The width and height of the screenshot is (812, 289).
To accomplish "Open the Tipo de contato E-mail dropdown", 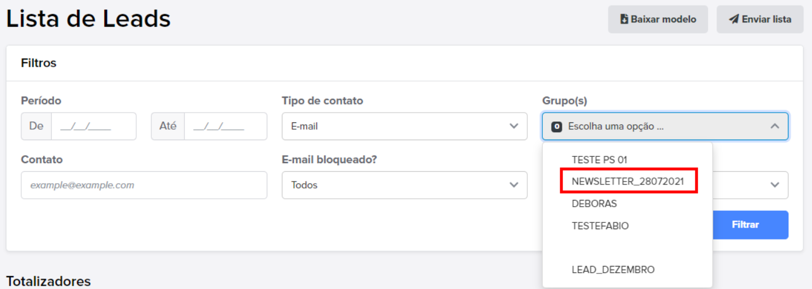I will point(404,126).
